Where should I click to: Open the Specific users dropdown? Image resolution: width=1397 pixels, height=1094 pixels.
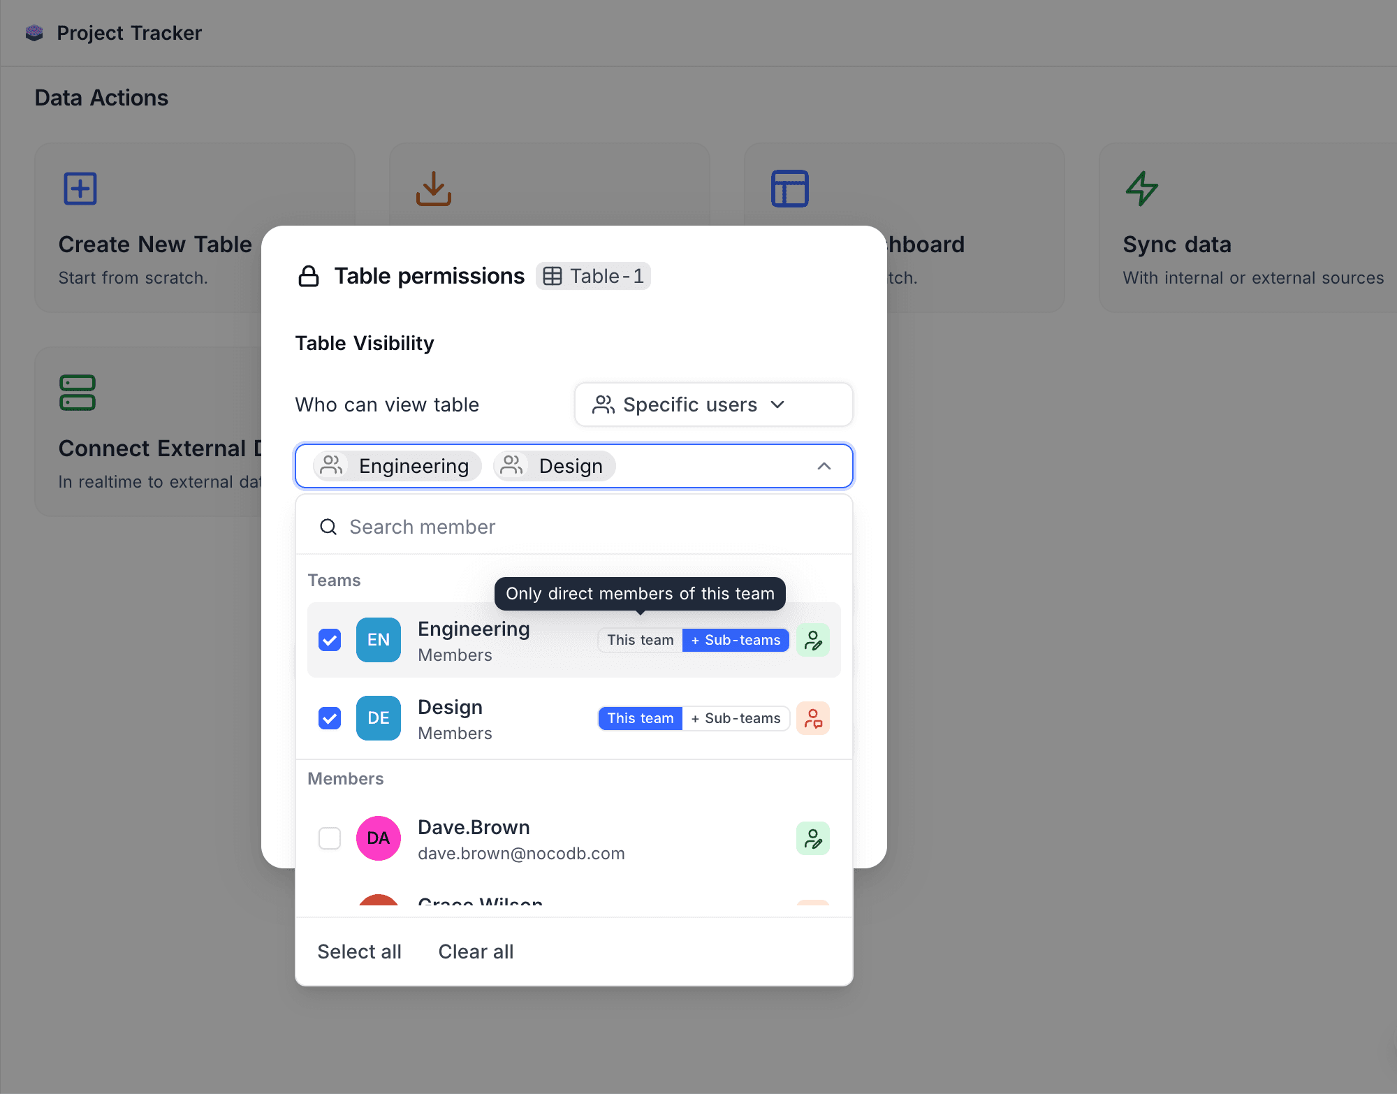tap(712, 404)
